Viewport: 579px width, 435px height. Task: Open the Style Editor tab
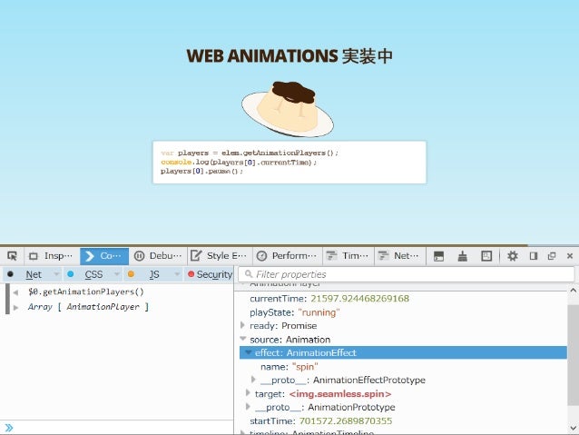220,256
